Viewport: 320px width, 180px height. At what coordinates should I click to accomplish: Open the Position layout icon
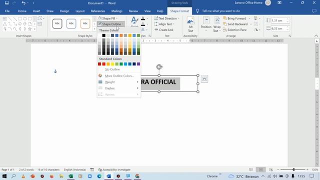pos(206,20)
